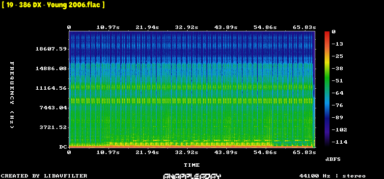384x179 pixels.
Task: Click the 'CREATED BY LIBAVFILTER' text
Action: coord(44,176)
